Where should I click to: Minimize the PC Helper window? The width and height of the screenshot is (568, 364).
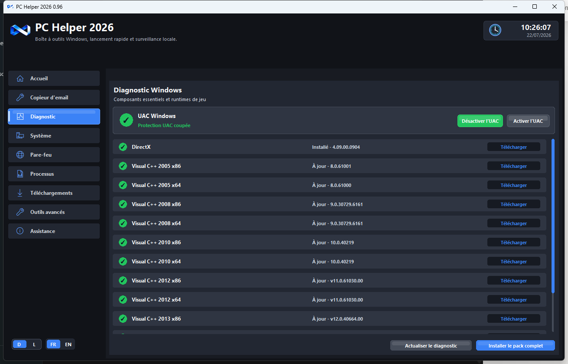515,7
